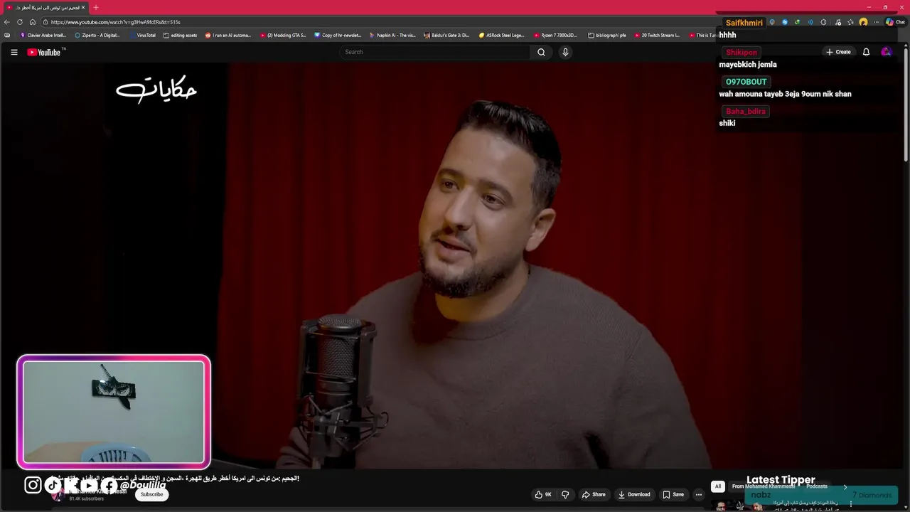Viewport: 910px width, 512px height.
Task: Click the Instagram overlay icon
Action: pos(33,485)
